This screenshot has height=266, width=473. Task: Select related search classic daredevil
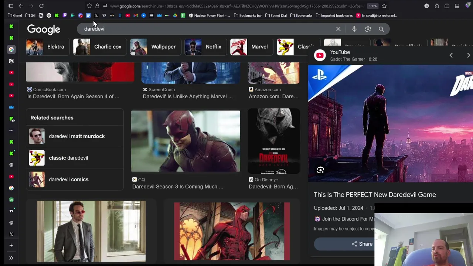pos(75,158)
